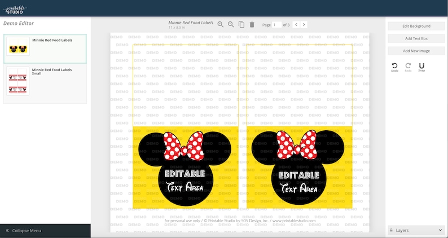Collapse the left menu

click(45, 231)
